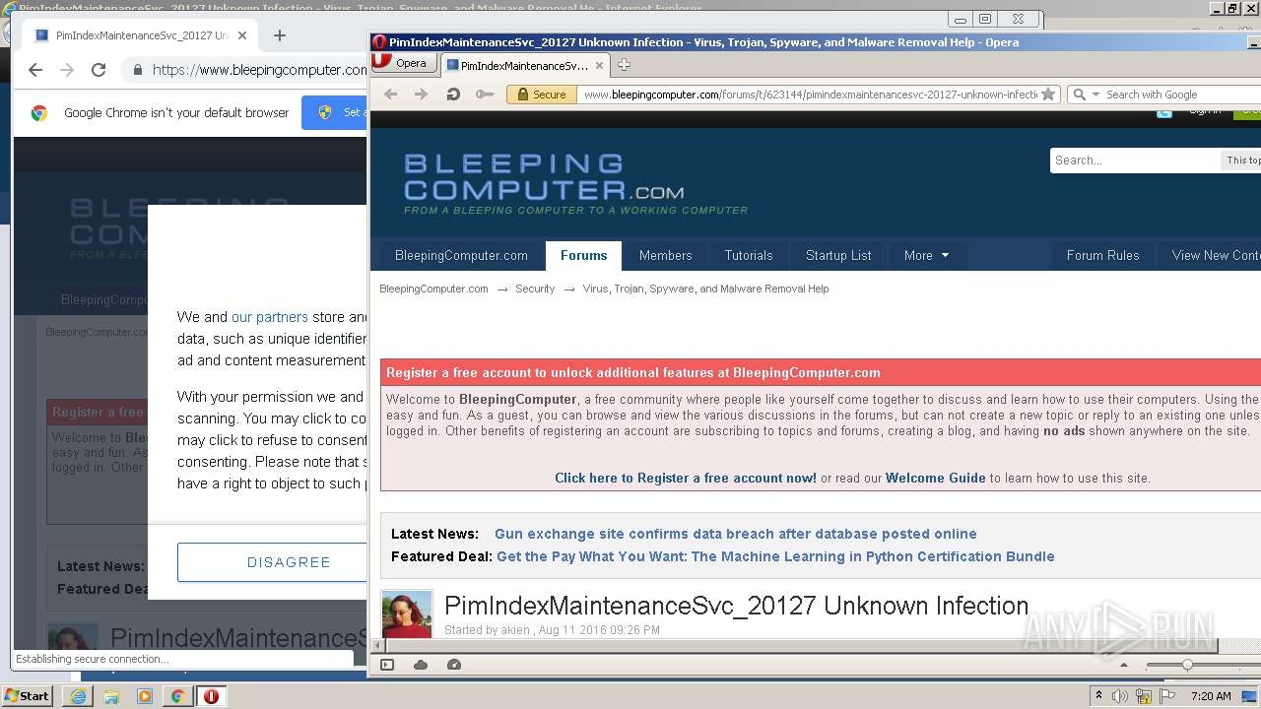Toggle Opera panels icon in status bar

click(x=387, y=665)
